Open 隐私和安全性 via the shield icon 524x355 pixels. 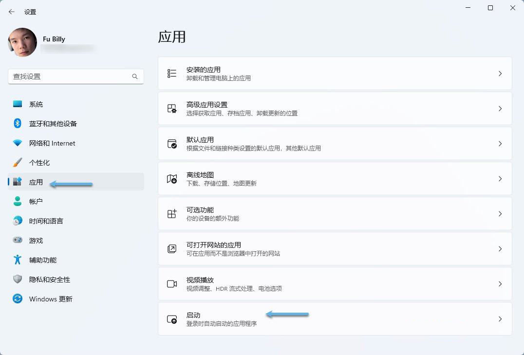(18, 279)
